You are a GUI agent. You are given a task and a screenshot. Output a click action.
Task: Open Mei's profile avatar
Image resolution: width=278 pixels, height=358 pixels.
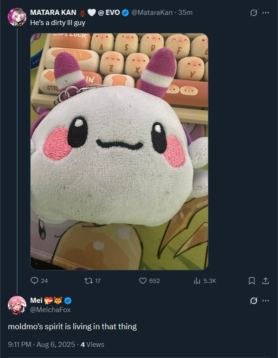[17, 305]
